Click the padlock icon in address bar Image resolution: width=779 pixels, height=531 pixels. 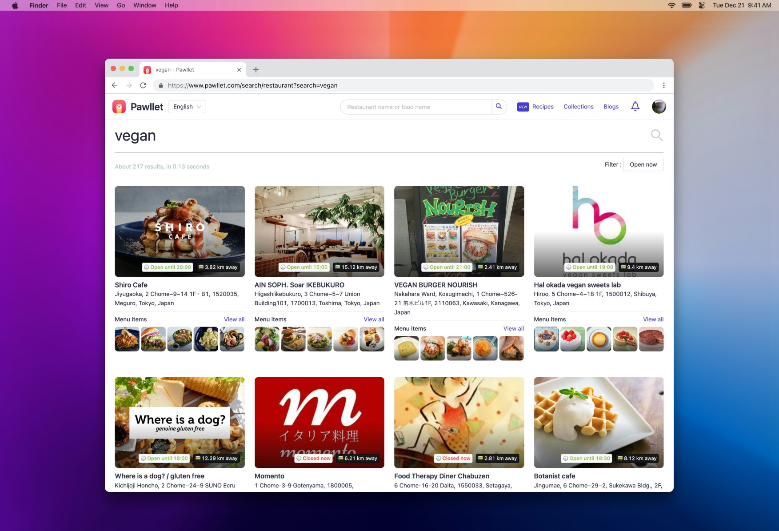[161, 85]
